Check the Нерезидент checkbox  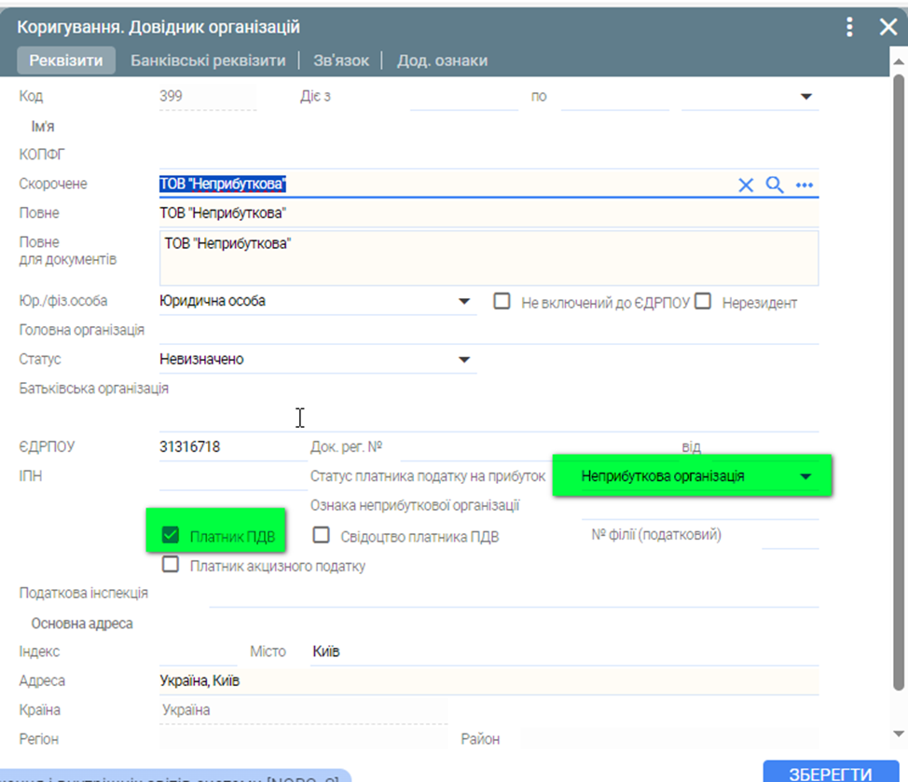point(703,301)
